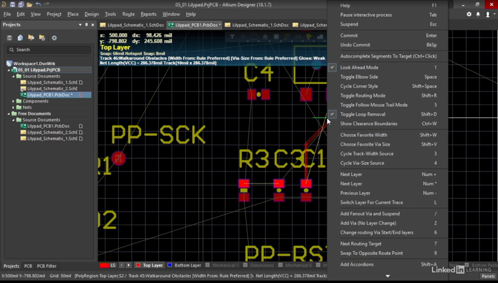Click the close project folder icon in Projects panel
This screenshot has width=498, height=283.
(42, 38)
